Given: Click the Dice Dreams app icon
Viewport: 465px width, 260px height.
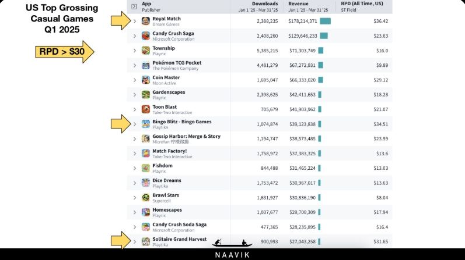Looking at the screenshot, I should click(x=145, y=183).
